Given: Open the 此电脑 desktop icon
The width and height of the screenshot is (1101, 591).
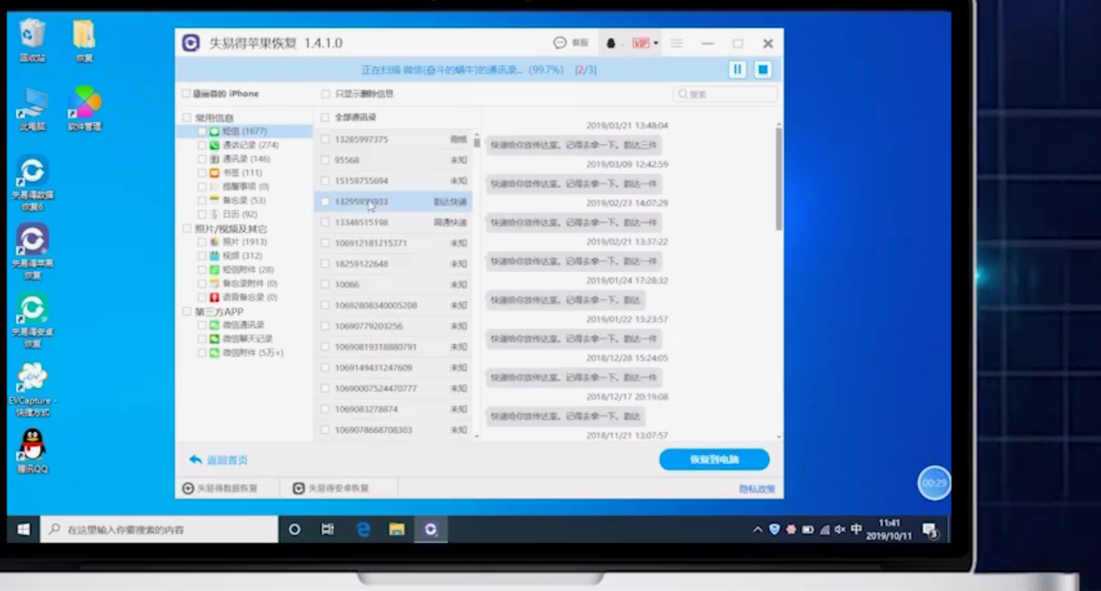Looking at the screenshot, I should pyautogui.click(x=33, y=108).
